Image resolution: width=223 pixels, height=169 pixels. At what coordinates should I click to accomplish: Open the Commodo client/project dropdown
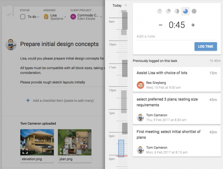[101, 17]
